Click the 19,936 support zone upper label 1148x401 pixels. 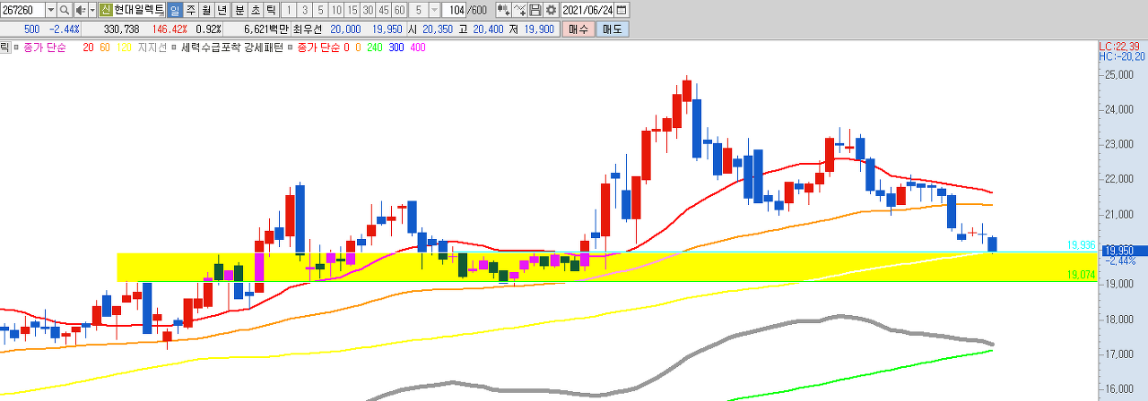click(1082, 244)
